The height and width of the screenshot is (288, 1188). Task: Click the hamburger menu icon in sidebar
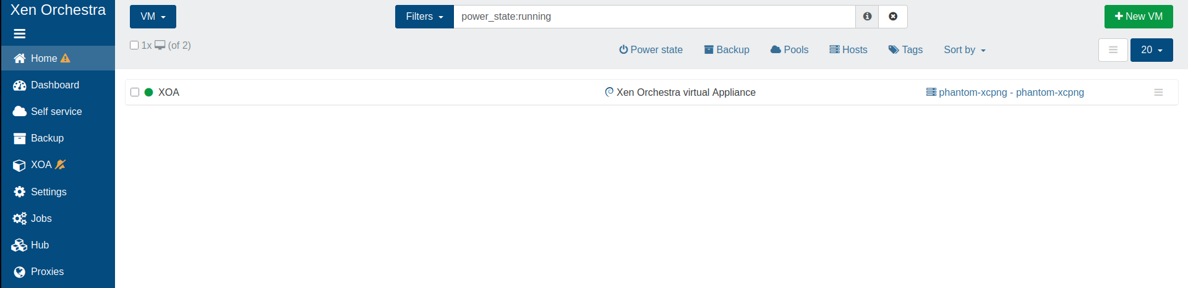pos(19,34)
